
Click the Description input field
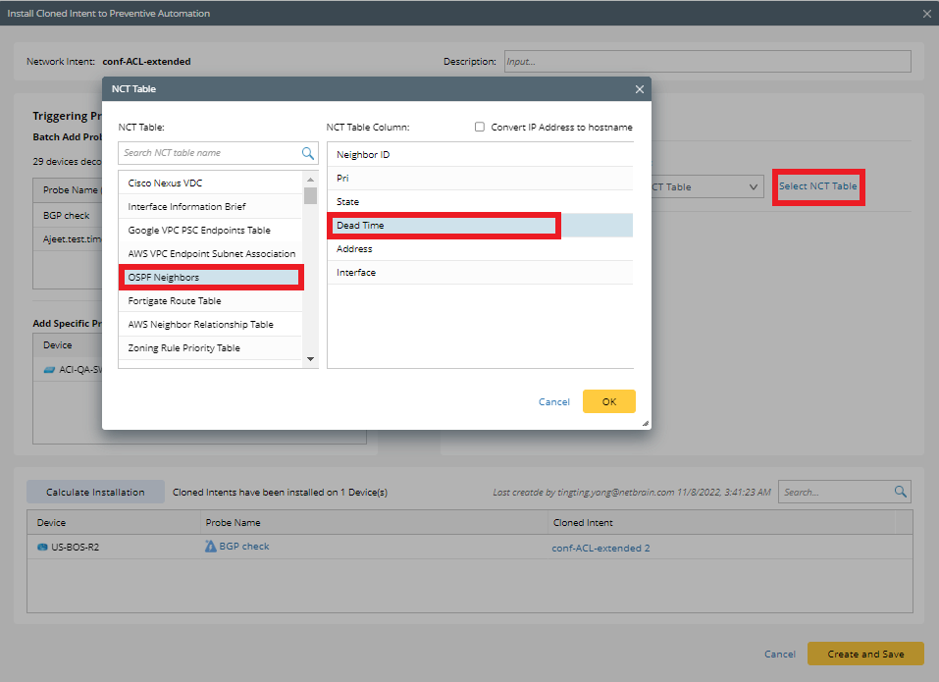[x=706, y=61]
